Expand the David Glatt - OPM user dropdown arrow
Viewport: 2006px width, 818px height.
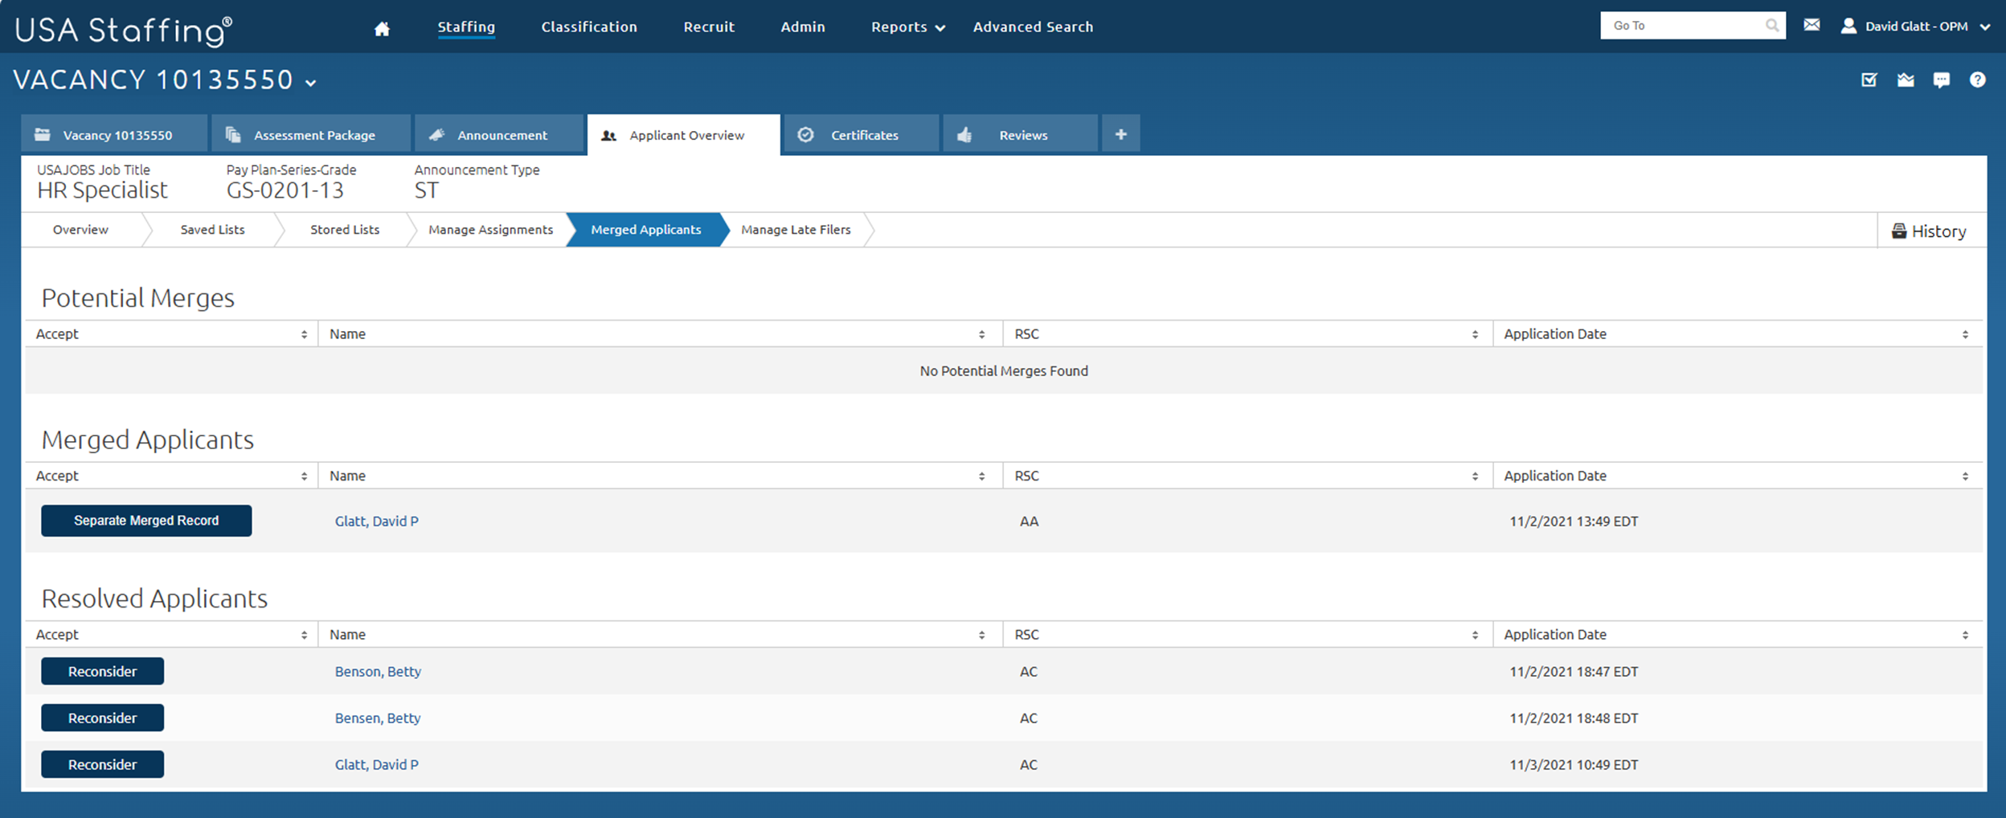1984,27
